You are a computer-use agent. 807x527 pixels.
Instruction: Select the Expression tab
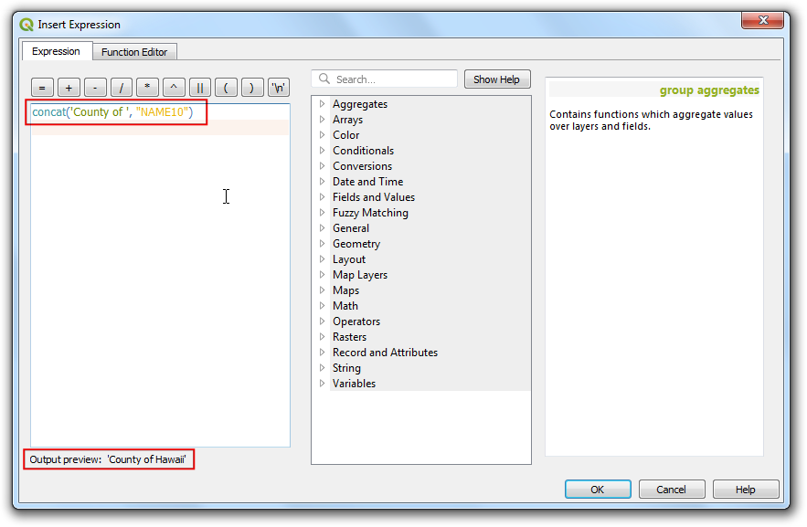coord(57,51)
